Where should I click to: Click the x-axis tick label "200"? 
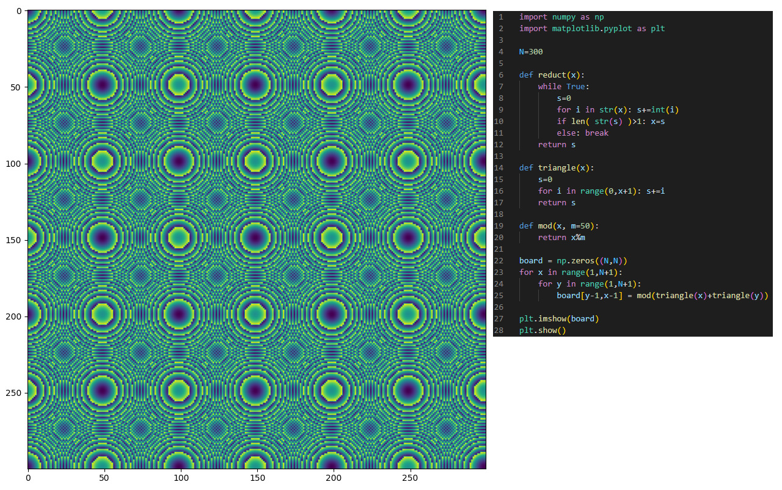334,478
